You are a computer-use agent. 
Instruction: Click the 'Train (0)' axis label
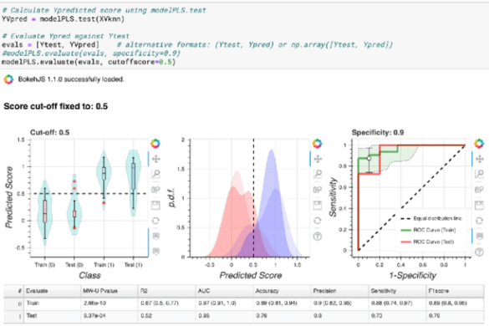pyautogui.click(x=44, y=265)
